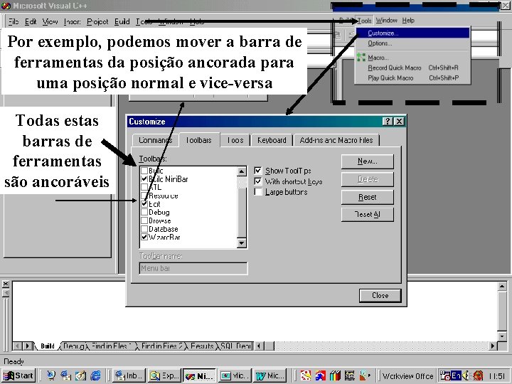Enable the Browse toolbar checkbox
The width and height of the screenshot is (512, 384).
(144, 220)
